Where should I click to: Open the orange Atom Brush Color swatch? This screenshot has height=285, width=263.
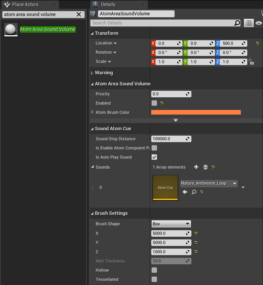[196, 112]
